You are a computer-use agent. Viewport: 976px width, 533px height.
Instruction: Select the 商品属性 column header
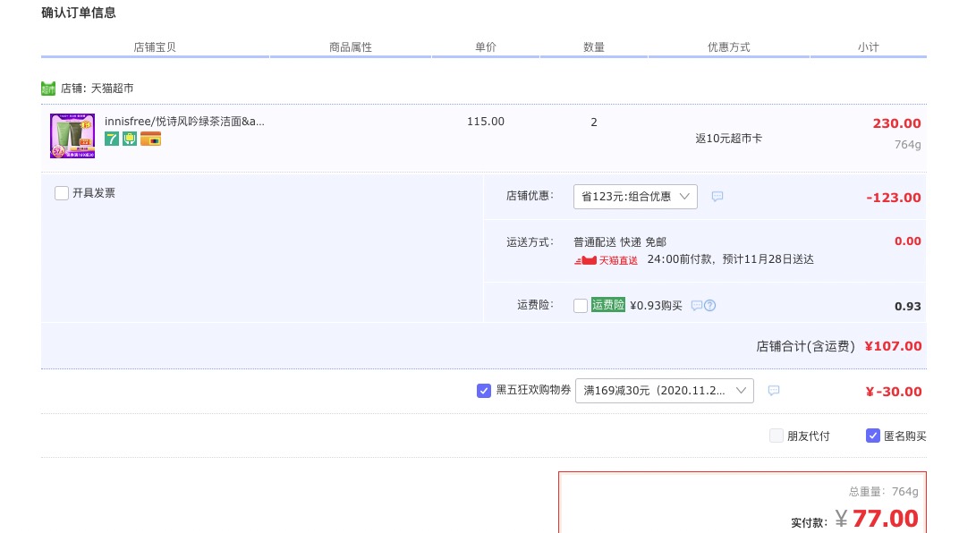coord(351,47)
